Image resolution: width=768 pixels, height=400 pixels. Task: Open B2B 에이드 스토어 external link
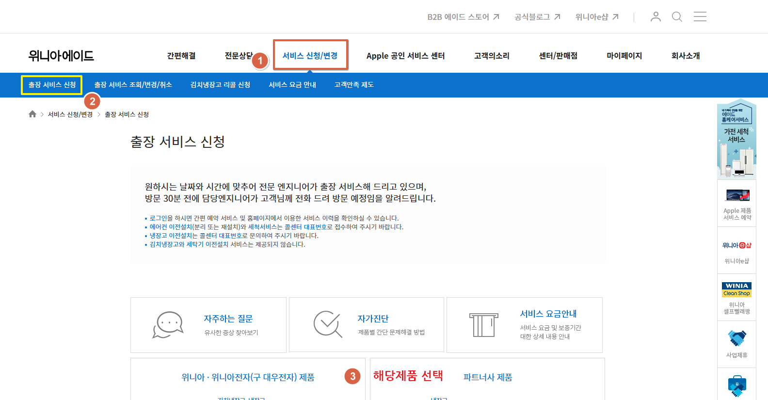click(463, 17)
